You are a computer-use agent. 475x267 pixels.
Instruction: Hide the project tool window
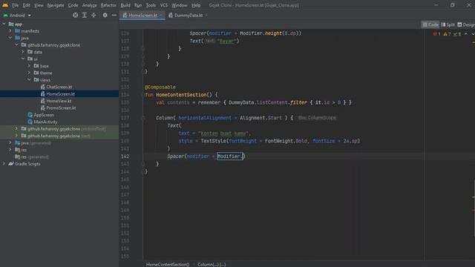tap(114, 15)
